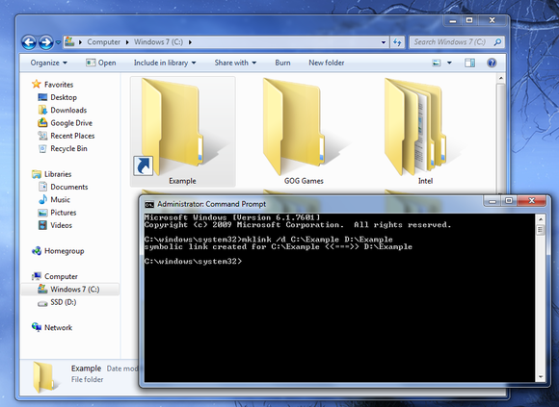The width and height of the screenshot is (559, 407).
Task: Click Windows 7 (C:) in address bar
Action: click(158, 42)
